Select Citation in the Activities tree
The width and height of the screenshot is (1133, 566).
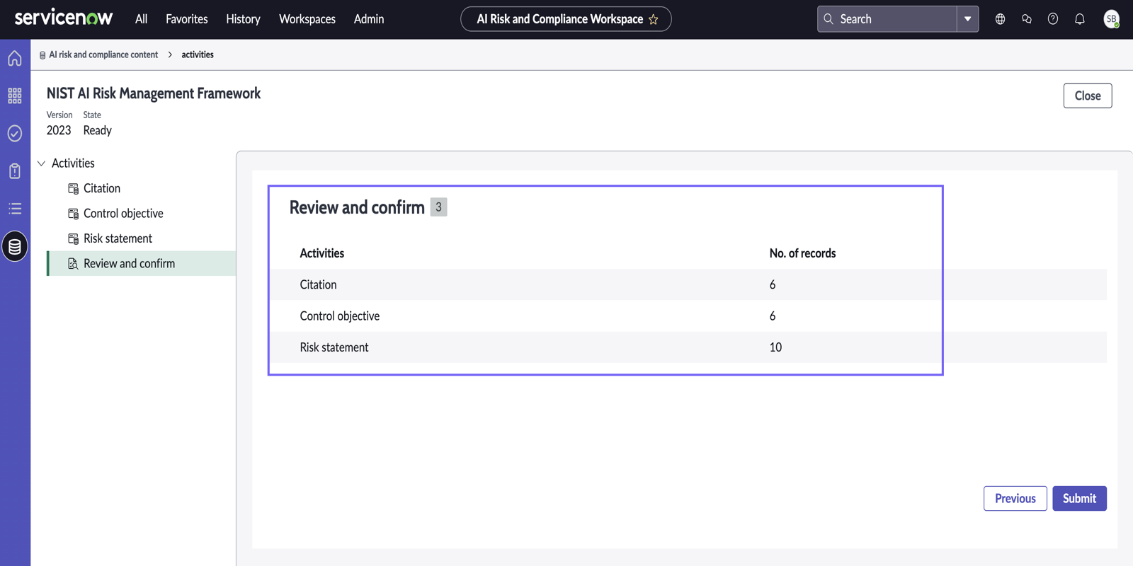[102, 188]
